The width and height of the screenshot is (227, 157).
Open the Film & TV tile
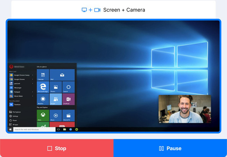(x=68, y=115)
